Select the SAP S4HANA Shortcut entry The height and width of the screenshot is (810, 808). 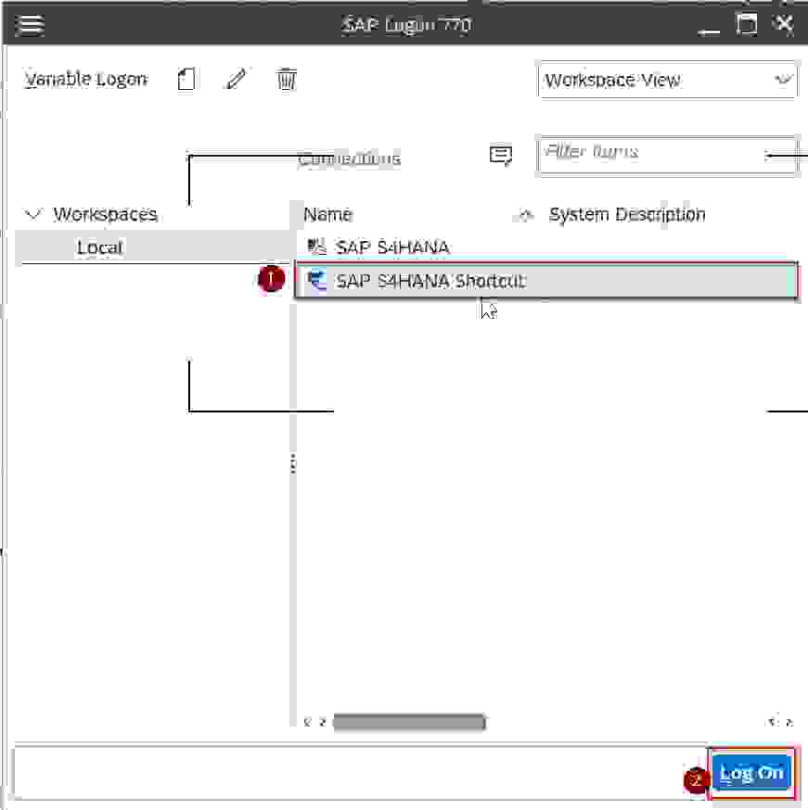point(430,281)
